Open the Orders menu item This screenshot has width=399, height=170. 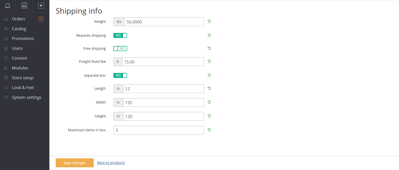pos(19,19)
